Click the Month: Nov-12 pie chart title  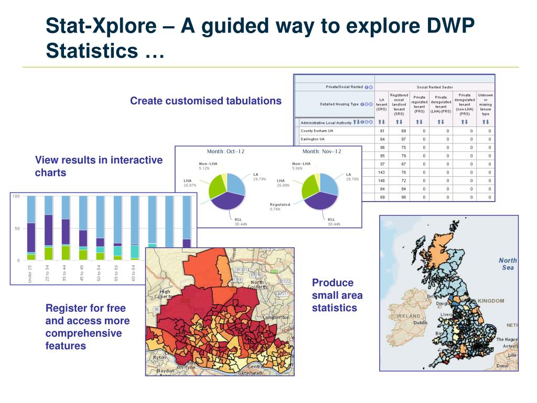pyautogui.click(x=321, y=152)
